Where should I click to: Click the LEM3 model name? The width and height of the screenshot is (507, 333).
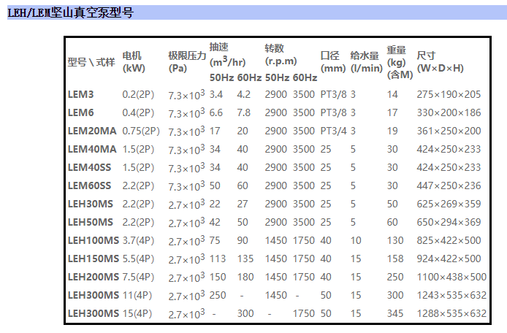pyautogui.click(x=80, y=94)
